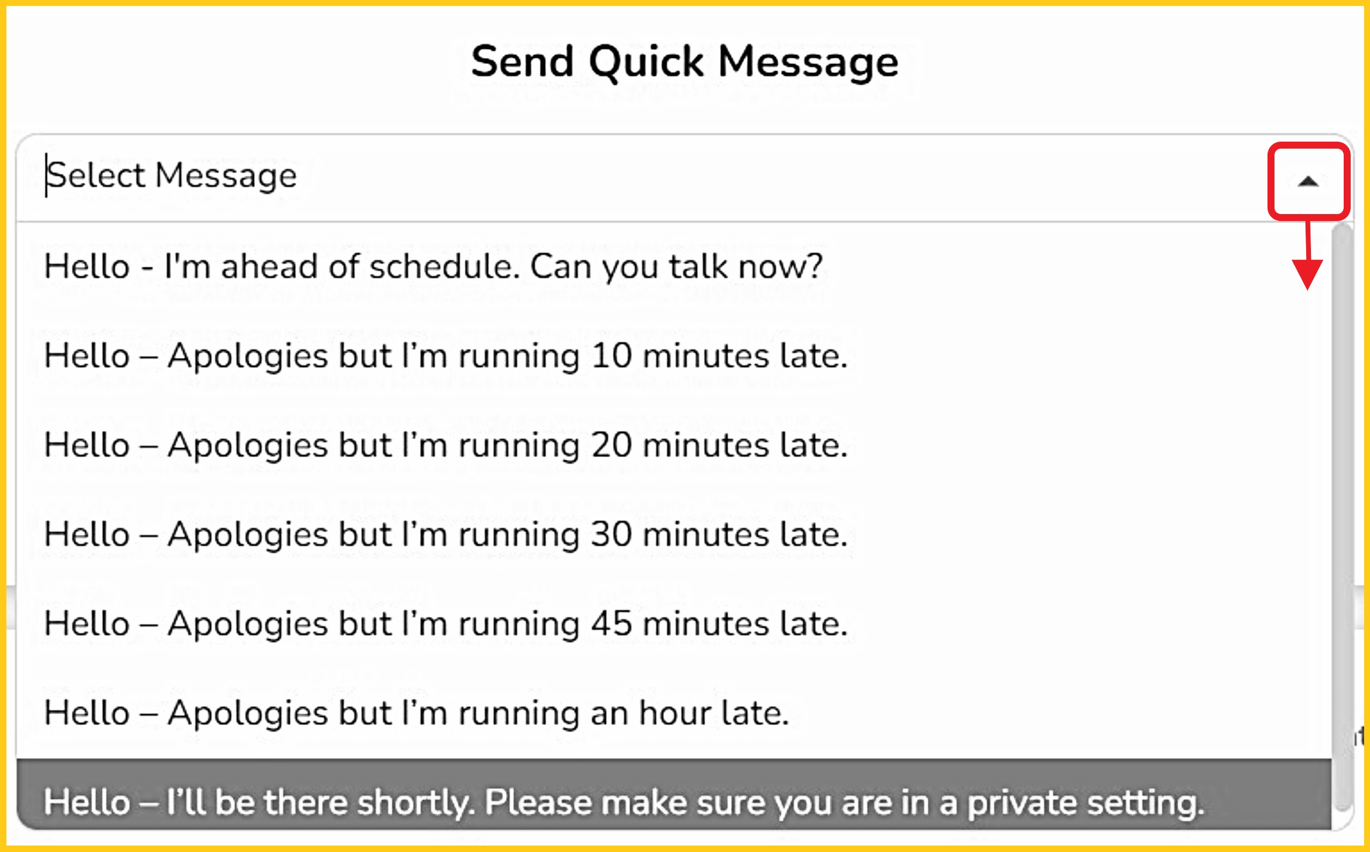Pick the "running 20 minutes late" option
This screenshot has height=852, width=1370.
pyautogui.click(x=445, y=445)
